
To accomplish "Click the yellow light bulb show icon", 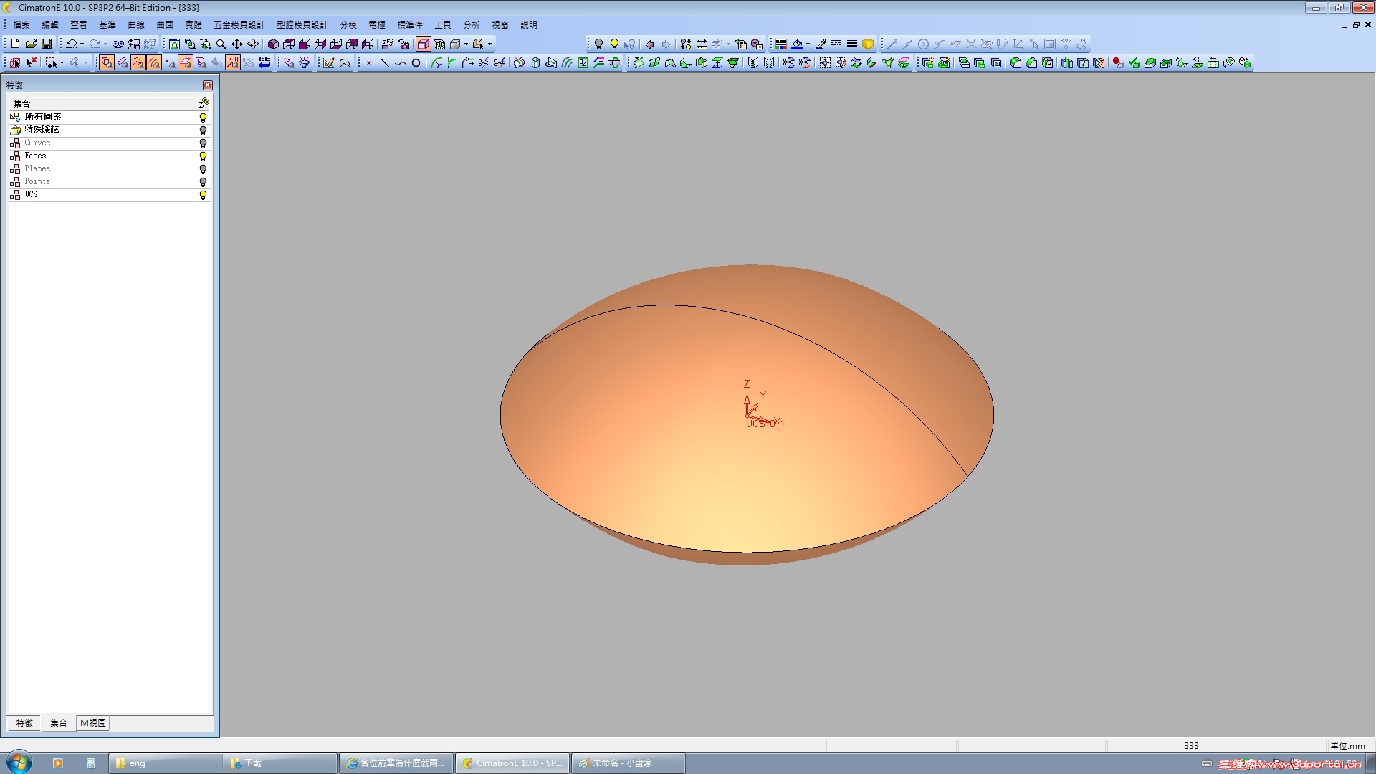I will click(614, 44).
